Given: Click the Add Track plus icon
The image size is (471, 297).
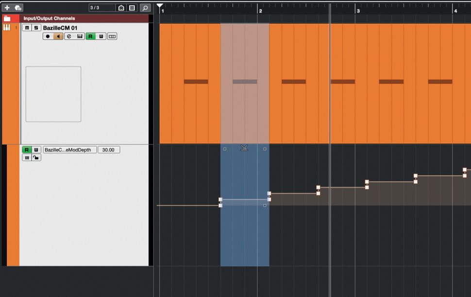Looking at the screenshot, I should (7, 8).
